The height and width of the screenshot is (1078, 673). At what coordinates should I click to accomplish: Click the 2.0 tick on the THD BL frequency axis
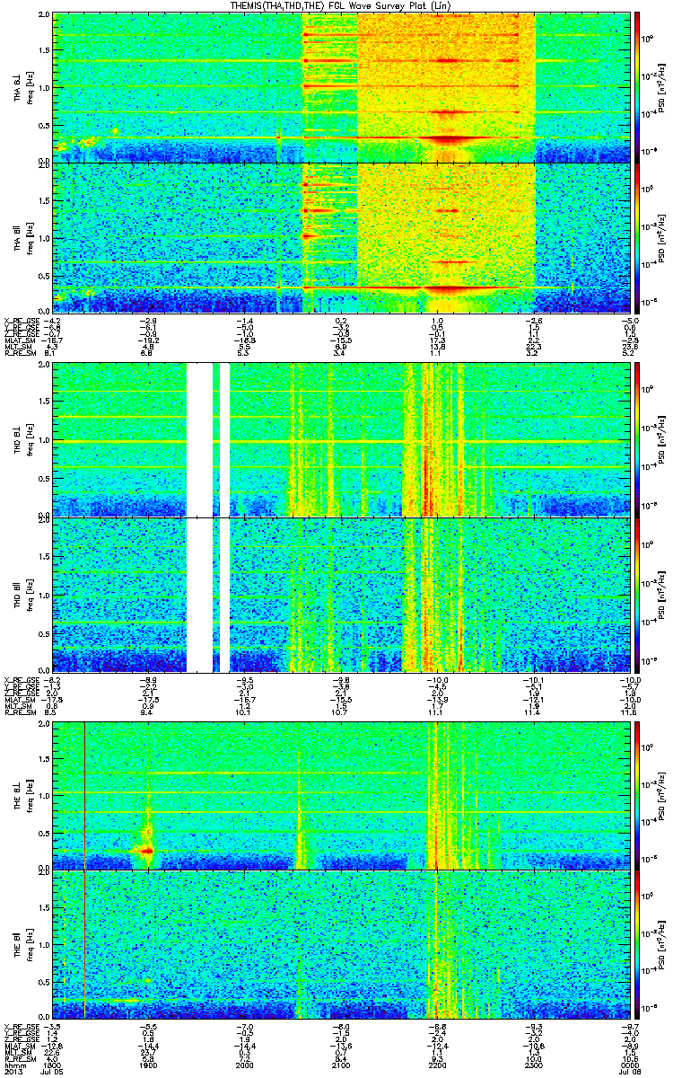[x=45, y=366]
